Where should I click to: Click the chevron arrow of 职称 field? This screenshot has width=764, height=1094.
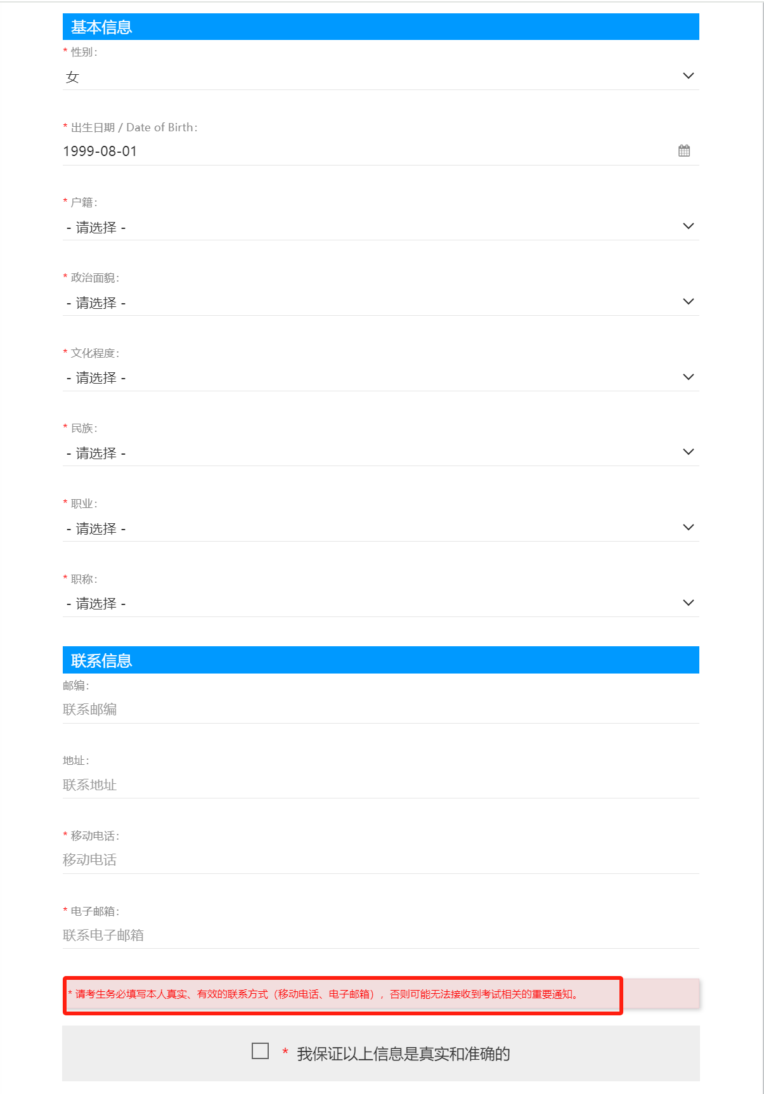tap(688, 602)
